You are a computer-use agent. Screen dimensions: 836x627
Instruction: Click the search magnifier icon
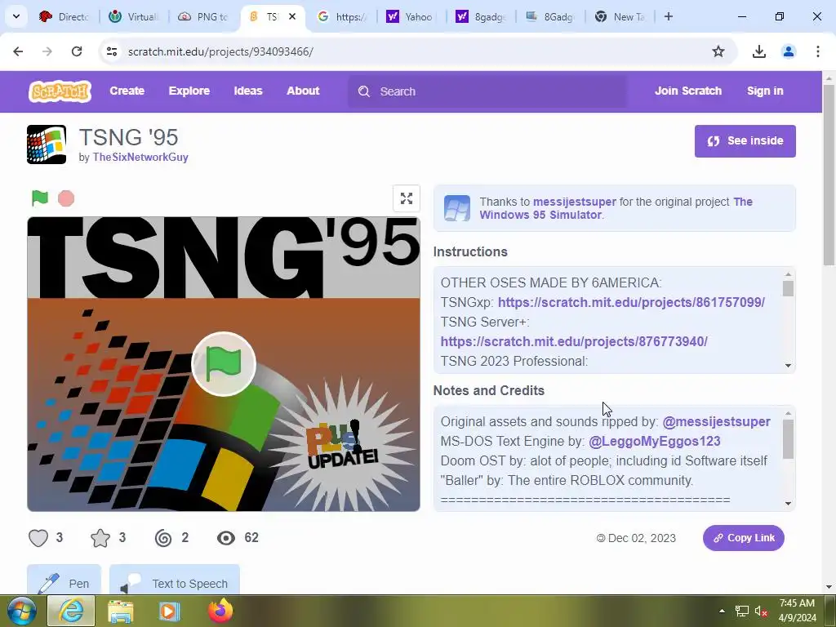tap(363, 91)
